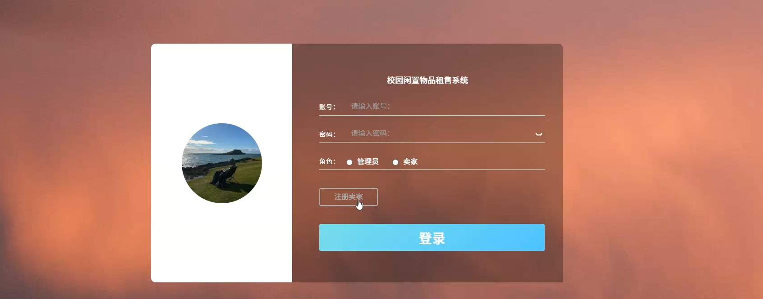The image size is (763, 299).
Task: Click the circular seaside avatar photo
Action: (x=222, y=163)
